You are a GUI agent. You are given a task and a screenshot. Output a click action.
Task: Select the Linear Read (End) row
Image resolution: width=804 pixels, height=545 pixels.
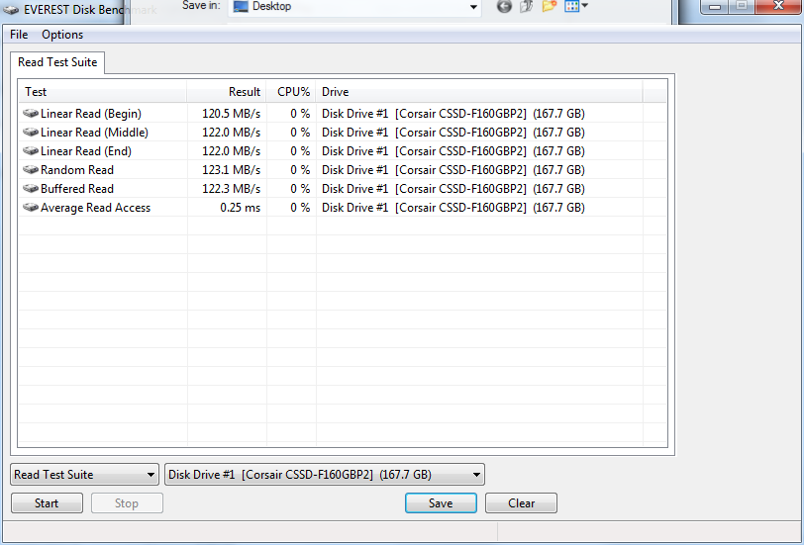click(343, 151)
